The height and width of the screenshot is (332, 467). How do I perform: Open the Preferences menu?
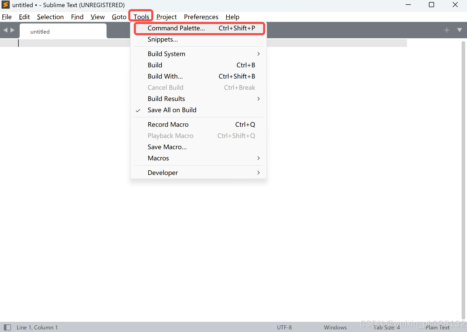[x=201, y=17]
